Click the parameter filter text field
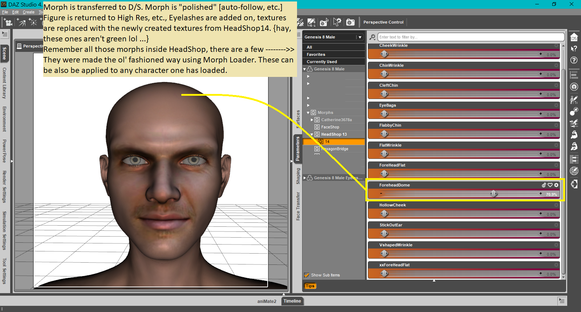The height and width of the screenshot is (312, 581). pyautogui.click(x=471, y=37)
